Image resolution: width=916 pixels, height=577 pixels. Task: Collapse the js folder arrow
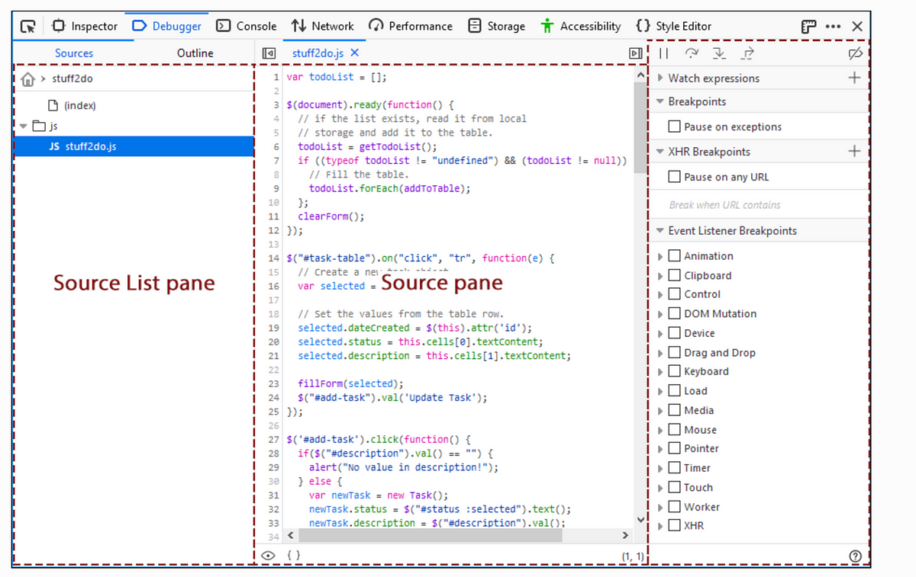[24, 126]
